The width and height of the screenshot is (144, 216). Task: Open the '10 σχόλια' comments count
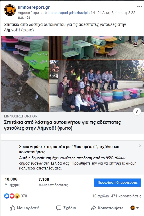coord(101,196)
